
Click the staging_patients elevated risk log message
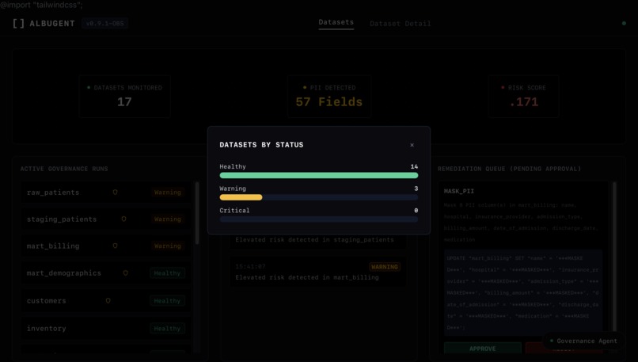pos(314,240)
